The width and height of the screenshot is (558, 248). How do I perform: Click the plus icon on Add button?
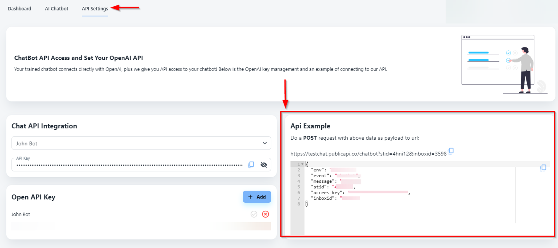click(250, 197)
